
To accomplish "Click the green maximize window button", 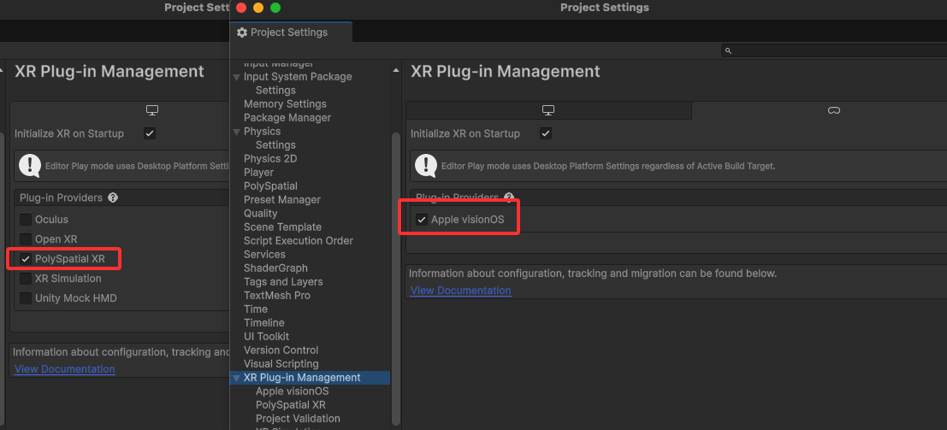I will [275, 8].
